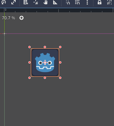Click the Godot icon sprite
Image resolution: width=114 pixels, height=126 pixels.
click(x=45, y=62)
